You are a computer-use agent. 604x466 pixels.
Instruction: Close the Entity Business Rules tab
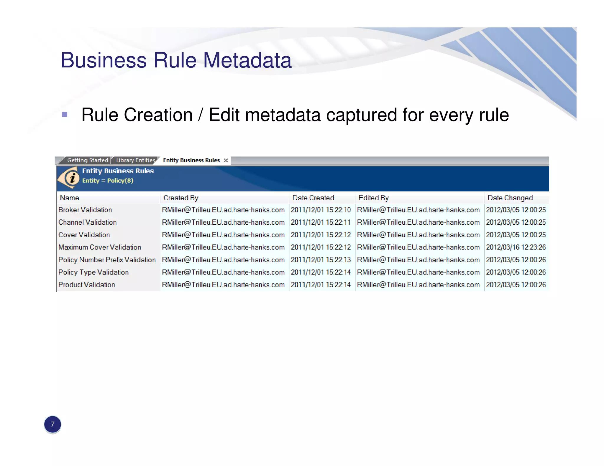226,161
